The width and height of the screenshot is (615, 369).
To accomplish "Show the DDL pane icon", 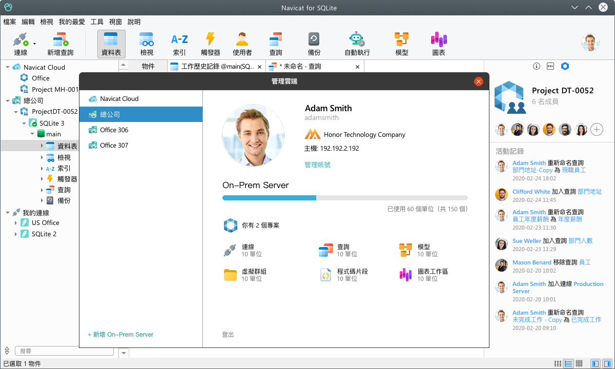I will point(550,66).
